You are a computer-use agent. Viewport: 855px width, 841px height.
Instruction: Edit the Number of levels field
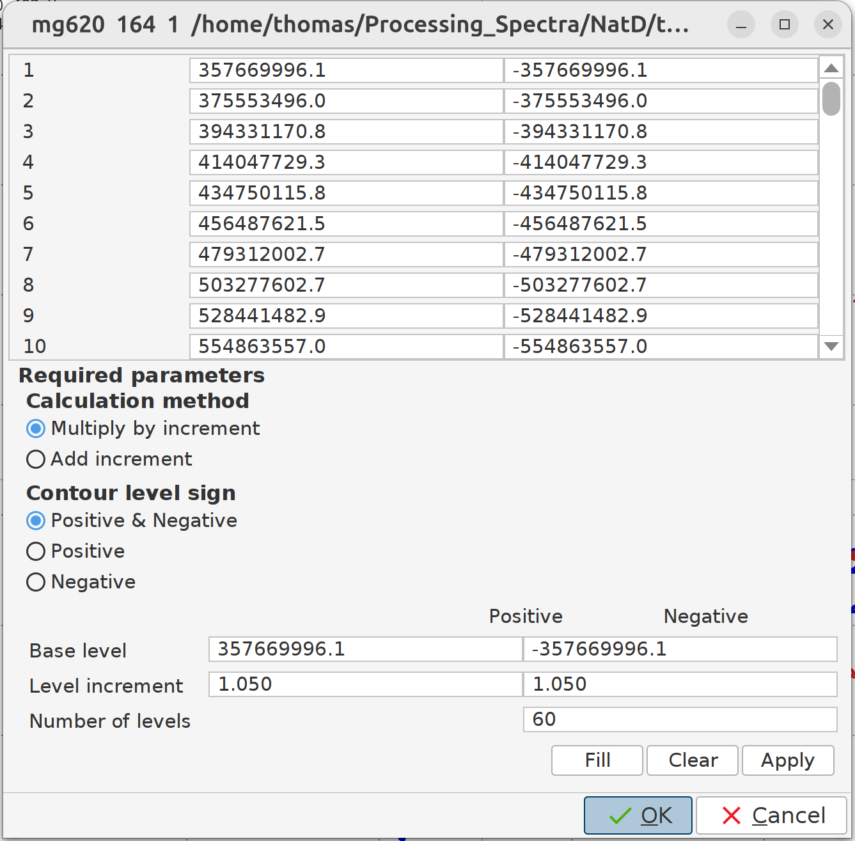tap(679, 719)
